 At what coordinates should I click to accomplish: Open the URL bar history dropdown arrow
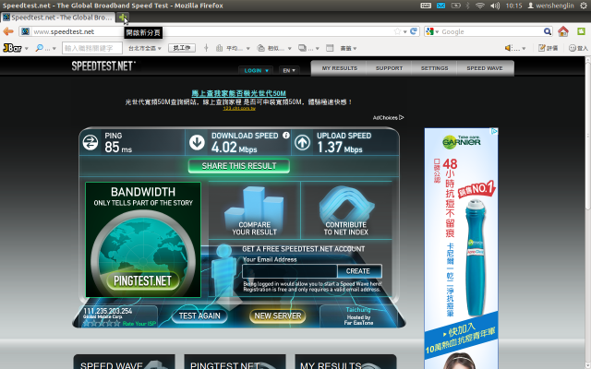pos(405,32)
